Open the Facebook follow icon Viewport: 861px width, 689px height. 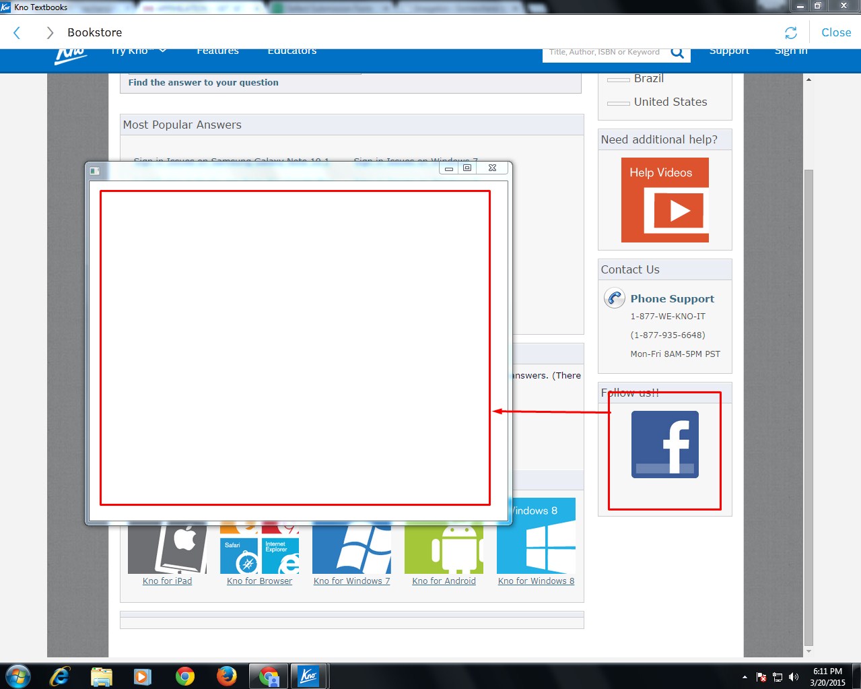tap(665, 445)
